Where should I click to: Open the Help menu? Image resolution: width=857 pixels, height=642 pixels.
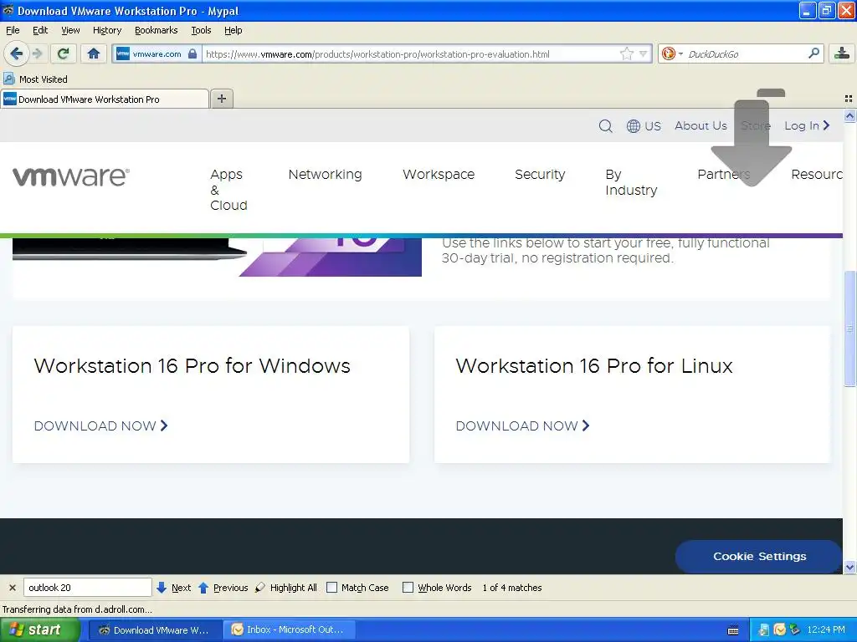[233, 30]
